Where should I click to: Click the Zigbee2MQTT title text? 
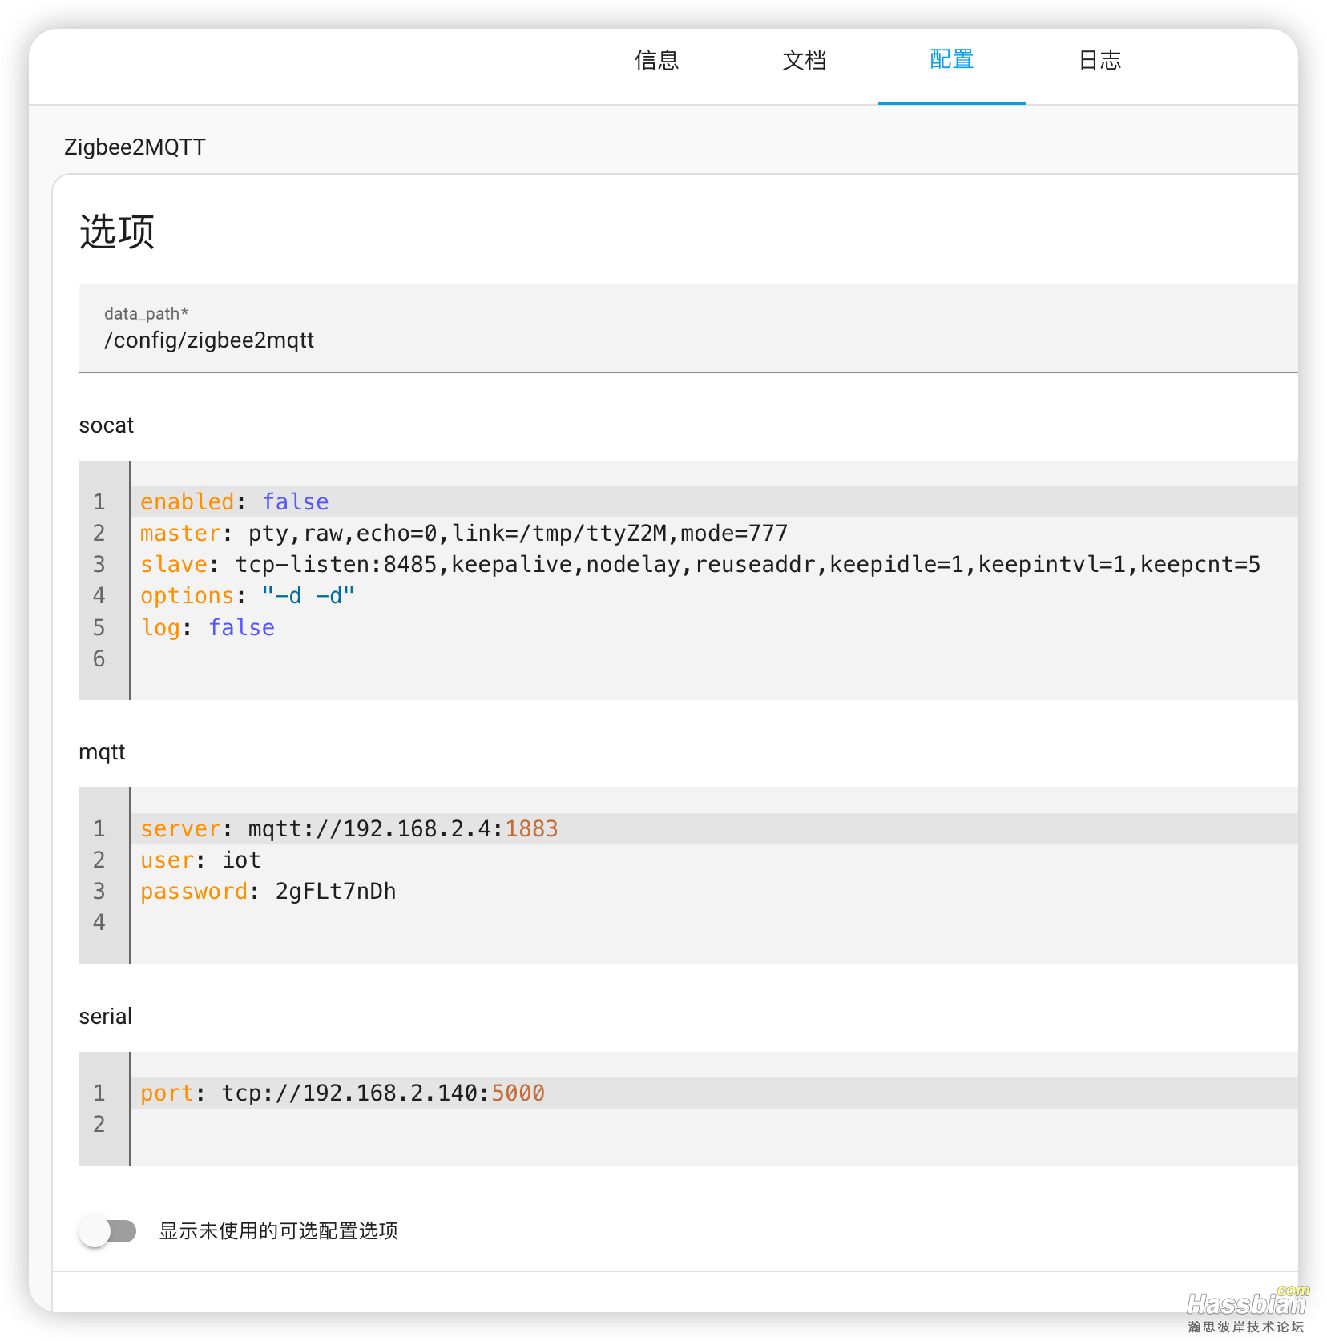(135, 147)
